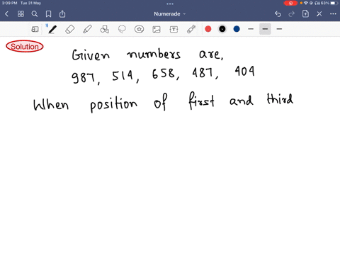Select the Eraser tool
This screenshot has height=255, width=340.
[70, 29]
